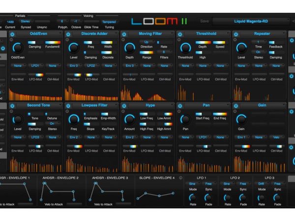Open Env 1 source in Gain module

(x=241, y=137)
